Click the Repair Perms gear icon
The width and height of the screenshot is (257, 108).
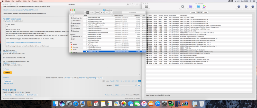coord(182,7)
